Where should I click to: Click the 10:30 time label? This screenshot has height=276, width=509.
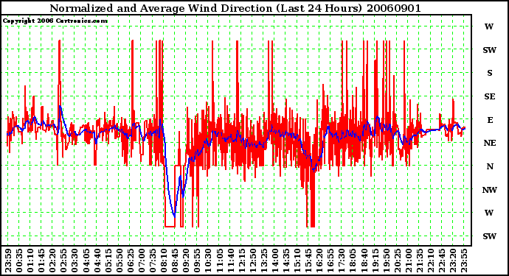click(x=208, y=261)
